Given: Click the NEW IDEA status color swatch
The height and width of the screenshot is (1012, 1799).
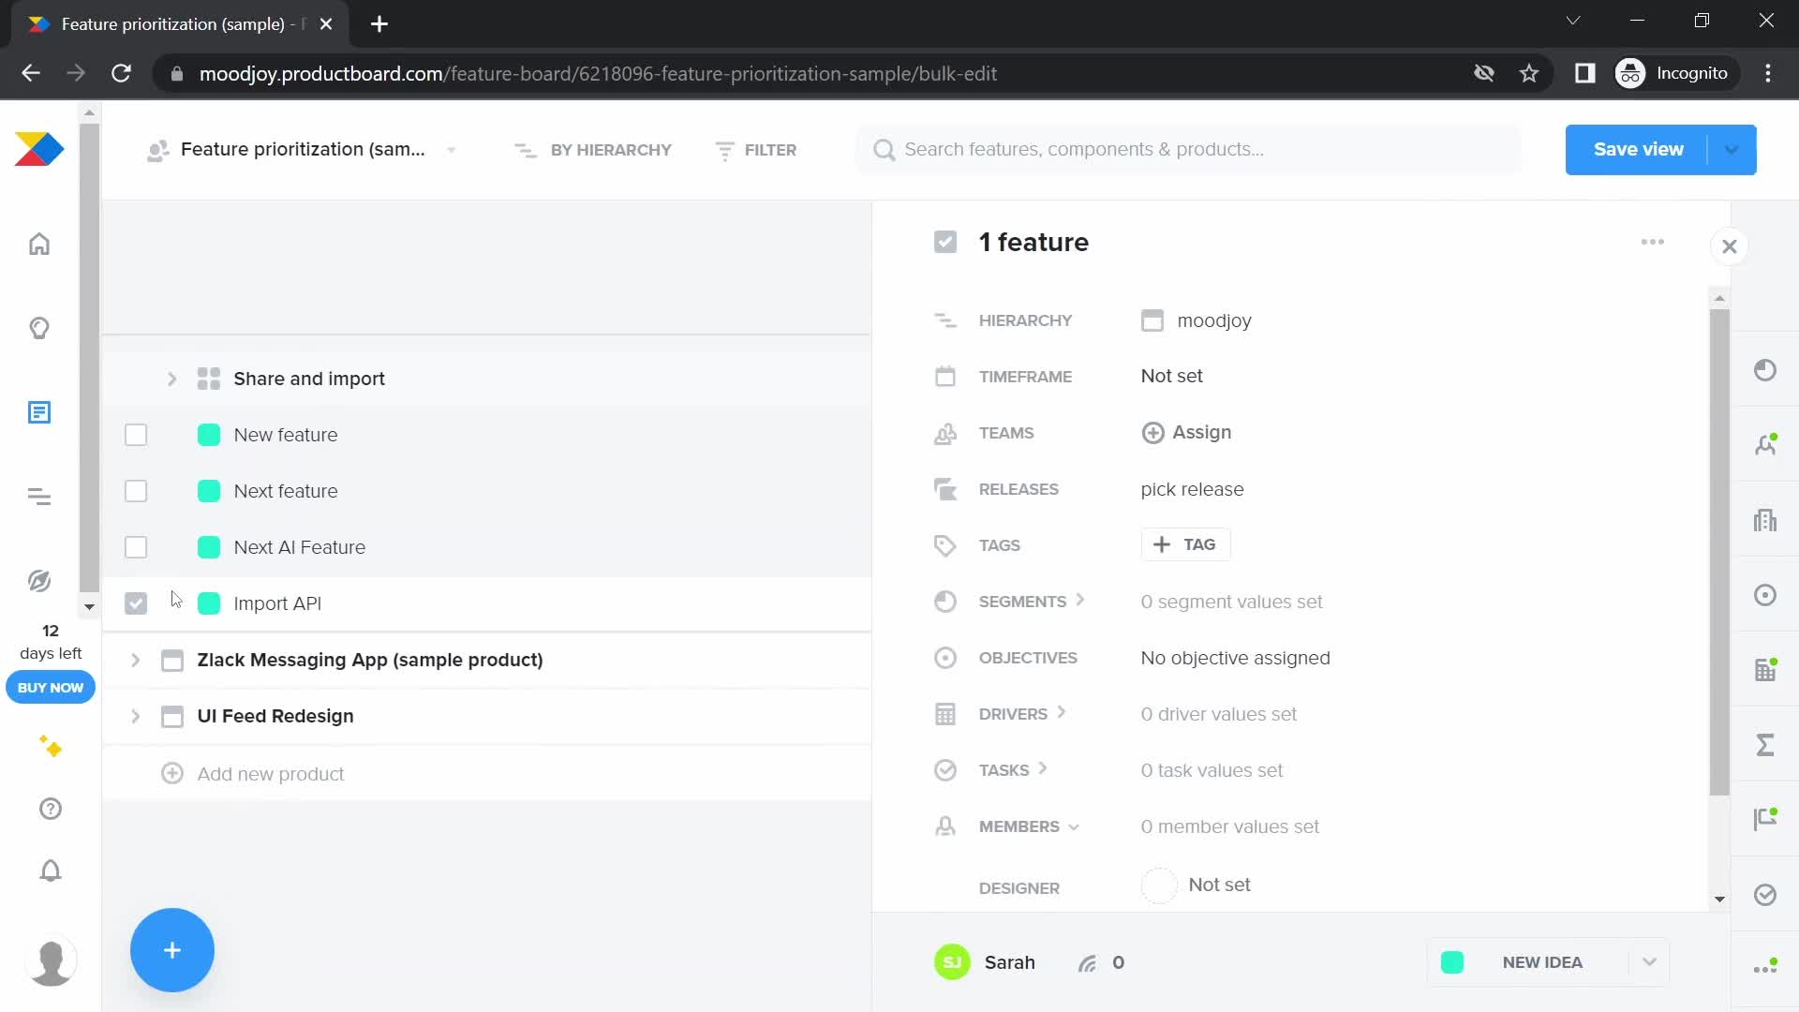Looking at the screenshot, I should point(1453,962).
